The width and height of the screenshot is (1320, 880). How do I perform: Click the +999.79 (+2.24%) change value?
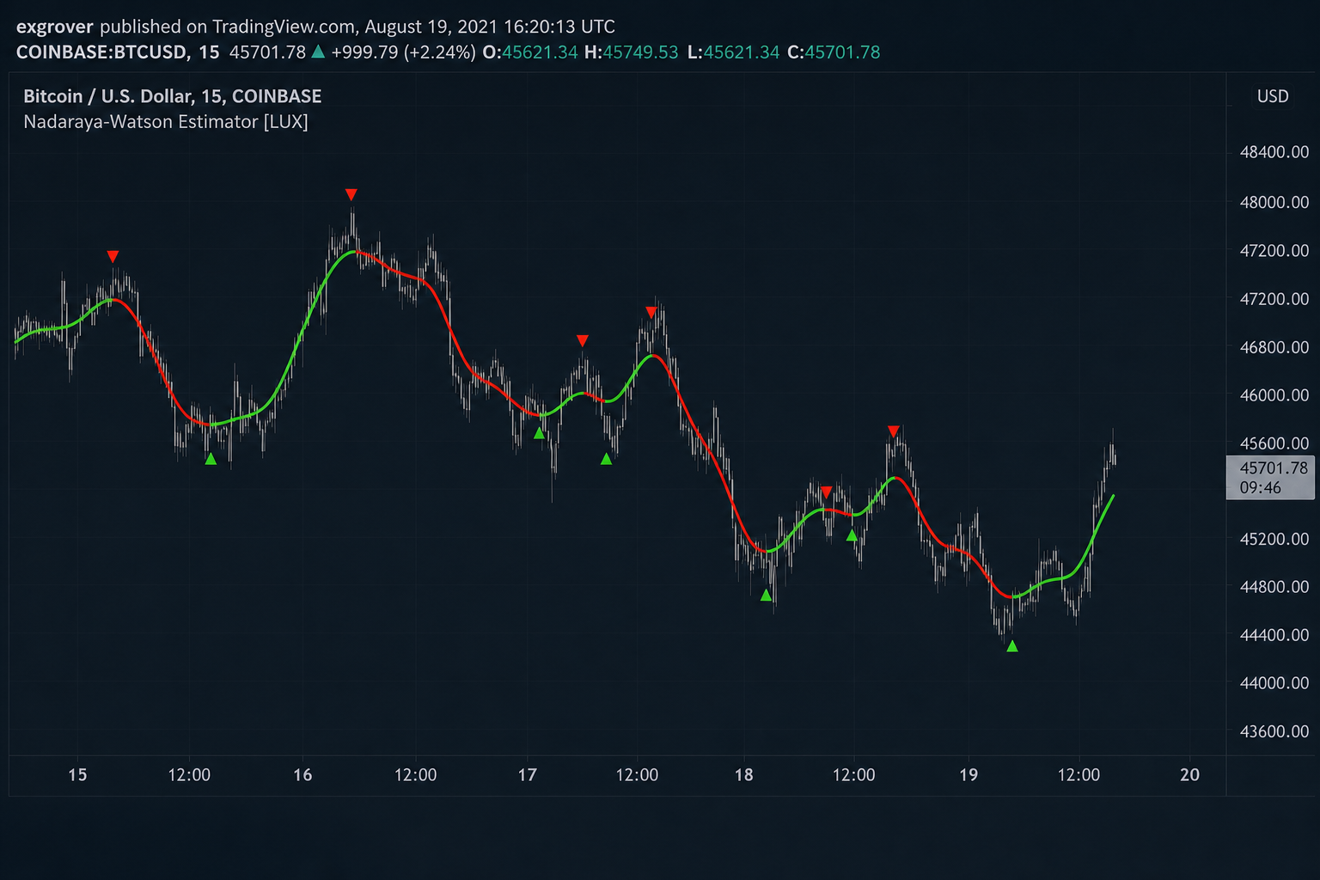coord(403,52)
